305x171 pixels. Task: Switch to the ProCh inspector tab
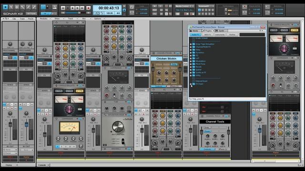click(30, 19)
